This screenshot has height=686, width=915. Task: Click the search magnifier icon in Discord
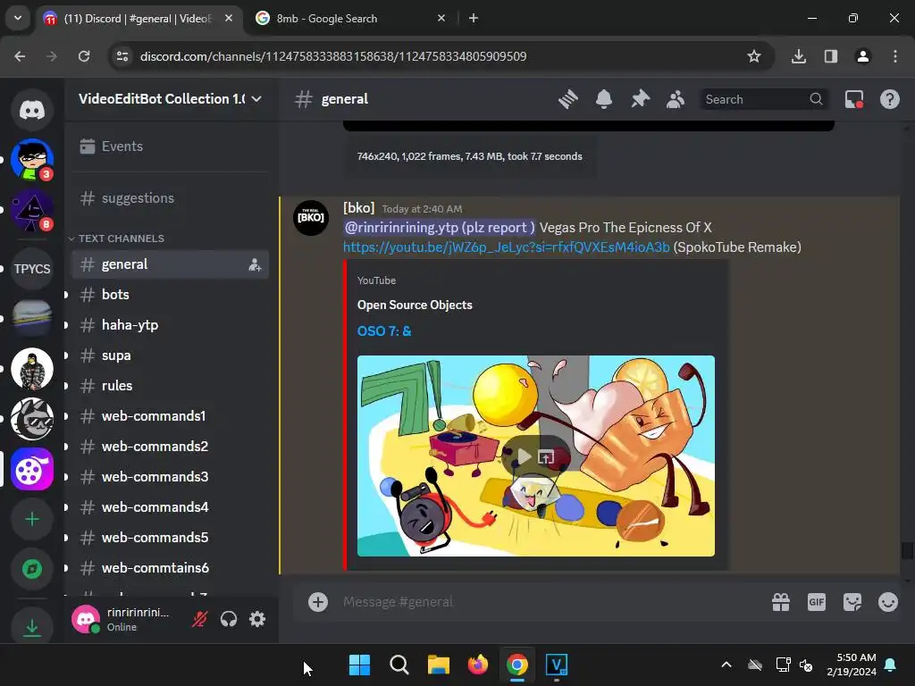point(816,99)
